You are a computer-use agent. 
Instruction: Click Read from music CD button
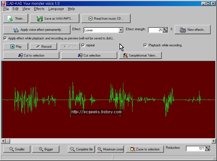click(x=106, y=18)
